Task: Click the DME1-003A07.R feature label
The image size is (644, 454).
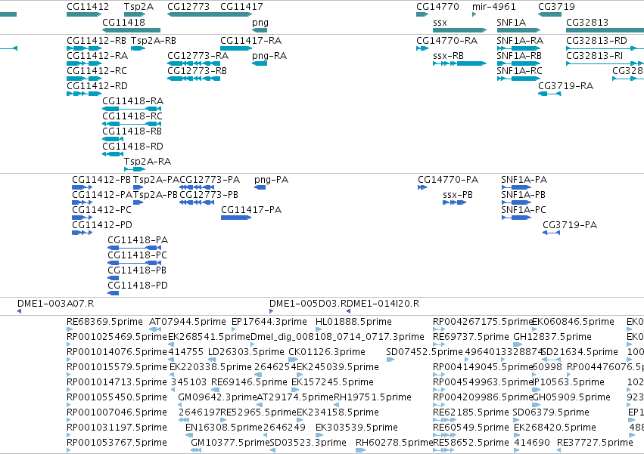Action: pyautogui.click(x=55, y=304)
